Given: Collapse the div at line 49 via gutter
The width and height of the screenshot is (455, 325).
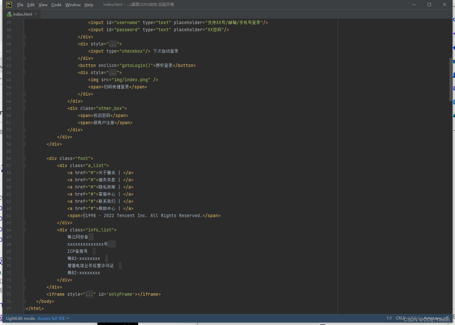Looking at the screenshot, I should tap(24, 108).
